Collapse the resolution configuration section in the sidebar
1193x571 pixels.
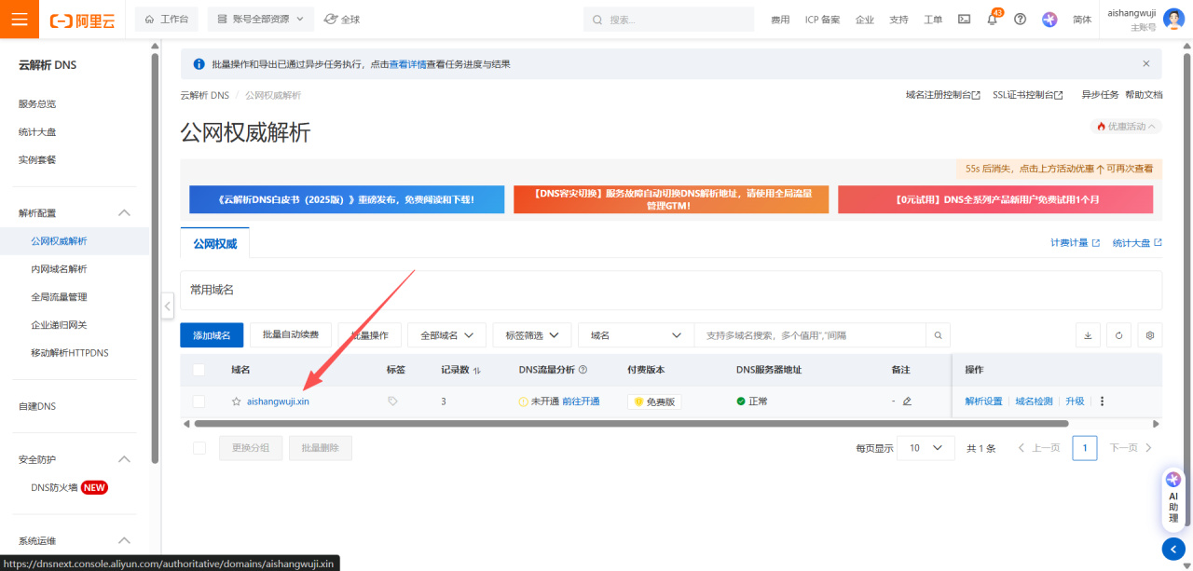124,213
